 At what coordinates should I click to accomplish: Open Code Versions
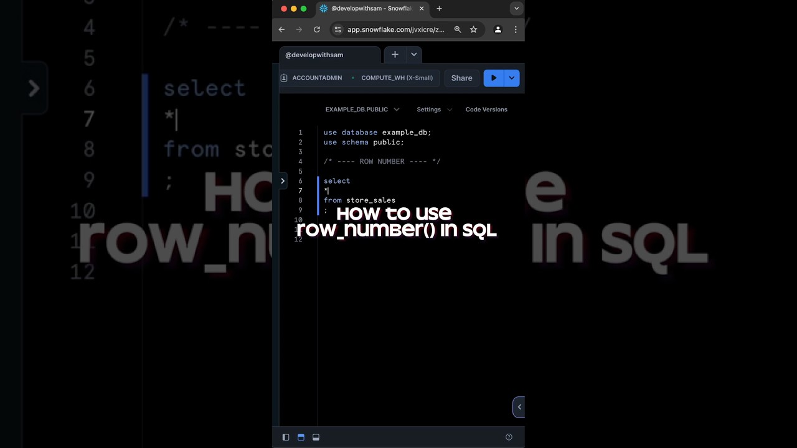tap(486, 110)
